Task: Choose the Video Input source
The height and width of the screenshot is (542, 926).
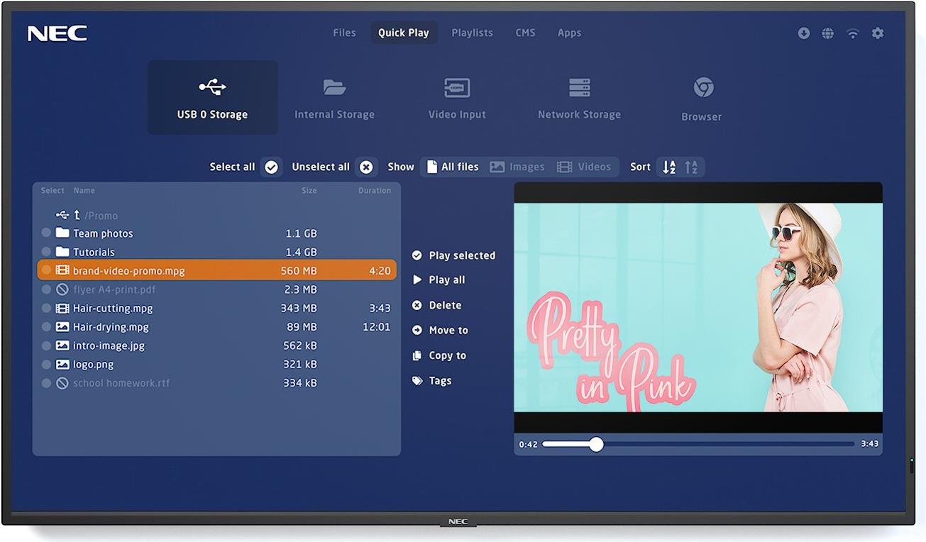Action: pyautogui.click(x=457, y=98)
